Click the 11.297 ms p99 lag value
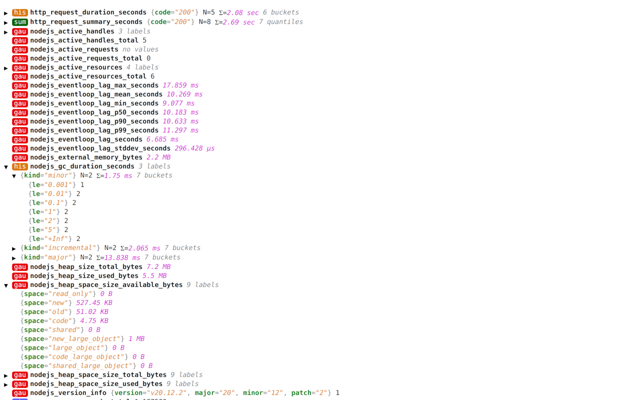This screenshot has width=641, height=400. pyautogui.click(x=180, y=130)
